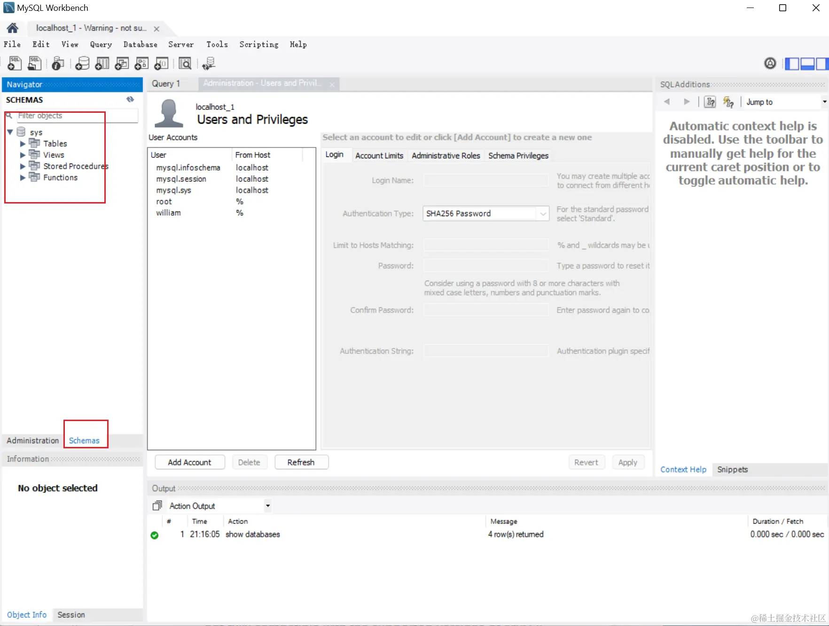Create a new table toolbar icon
Viewport: 829px width, 626px height.
102,63
